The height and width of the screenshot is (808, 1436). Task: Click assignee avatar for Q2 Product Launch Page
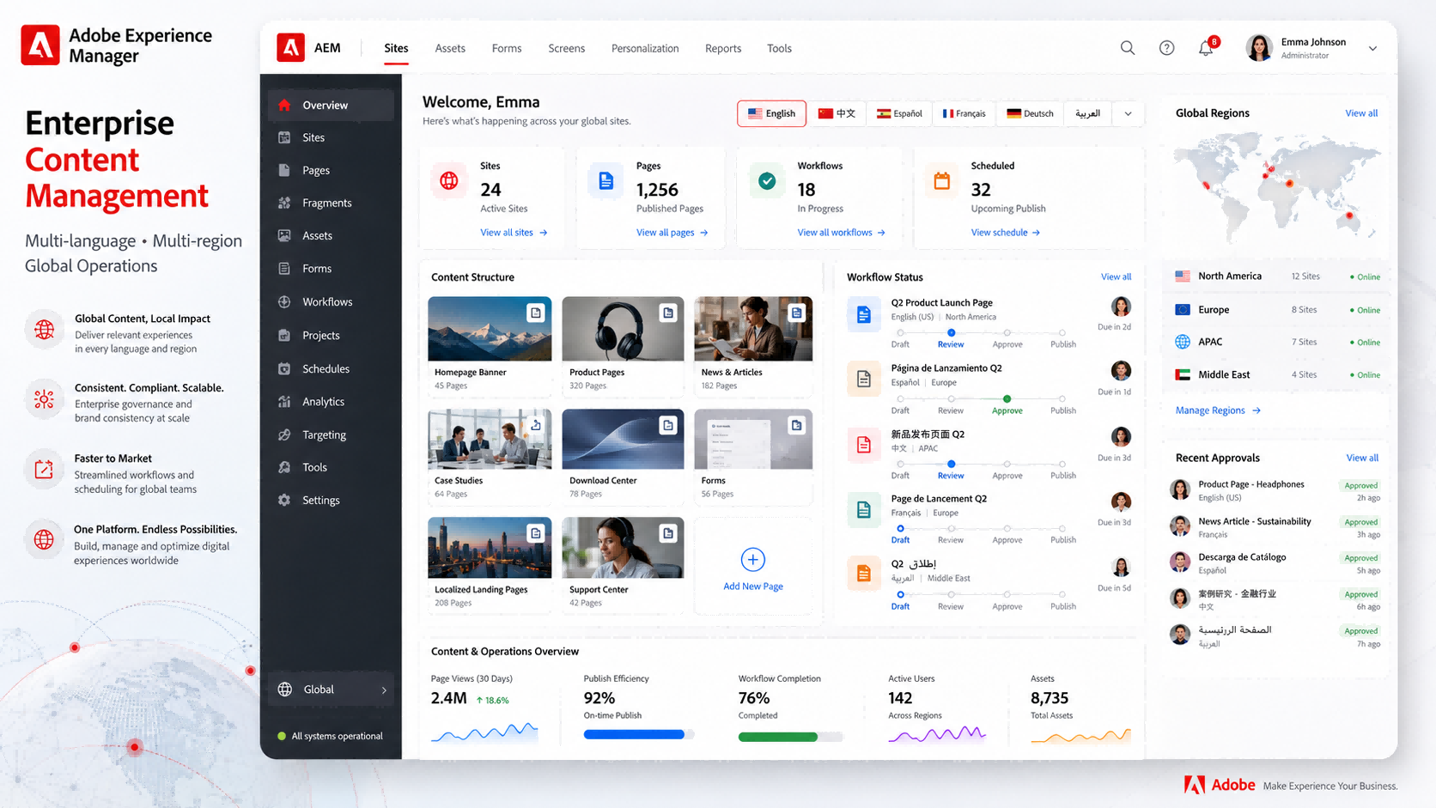[1121, 307]
